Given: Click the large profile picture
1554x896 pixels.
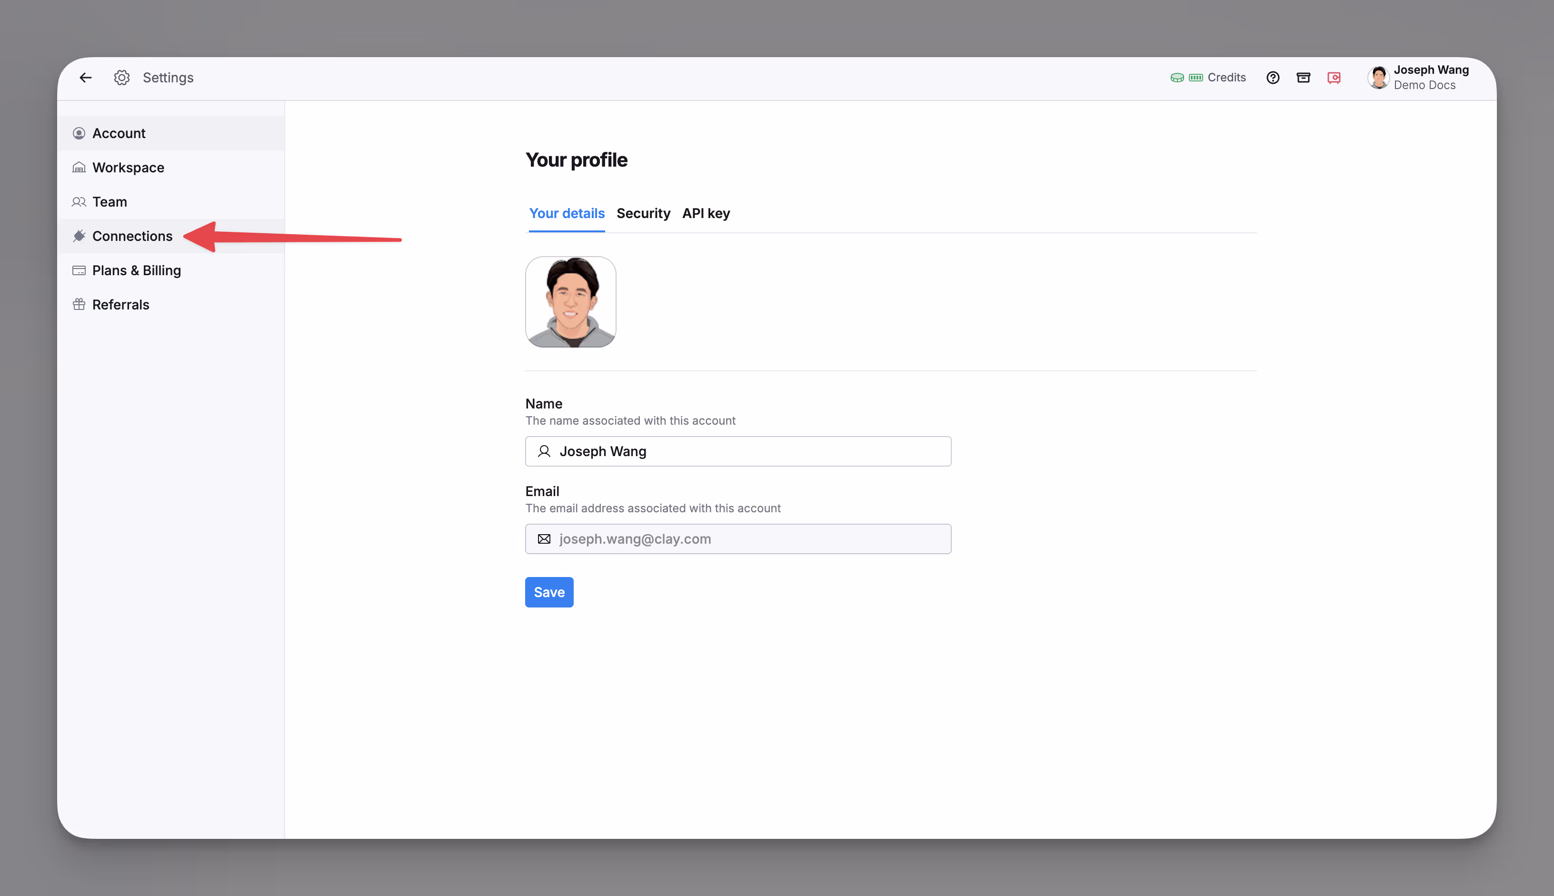Looking at the screenshot, I should (x=570, y=302).
